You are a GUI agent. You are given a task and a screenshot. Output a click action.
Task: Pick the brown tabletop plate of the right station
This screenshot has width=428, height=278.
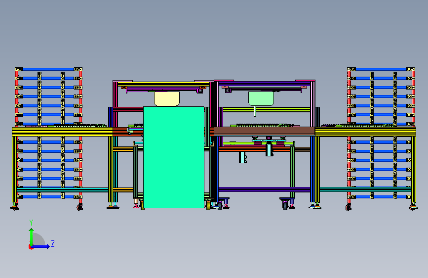tap(265, 131)
